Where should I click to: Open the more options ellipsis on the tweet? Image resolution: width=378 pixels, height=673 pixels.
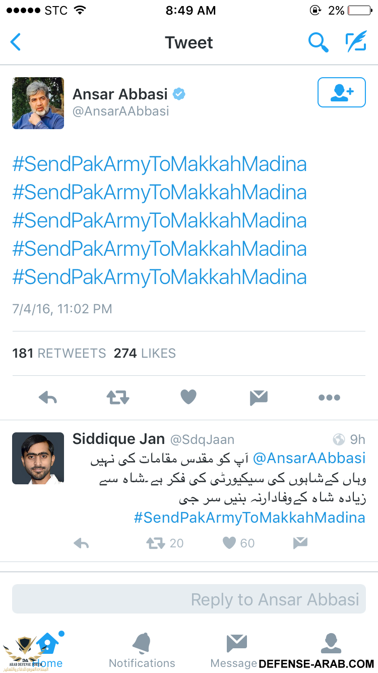(329, 398)
